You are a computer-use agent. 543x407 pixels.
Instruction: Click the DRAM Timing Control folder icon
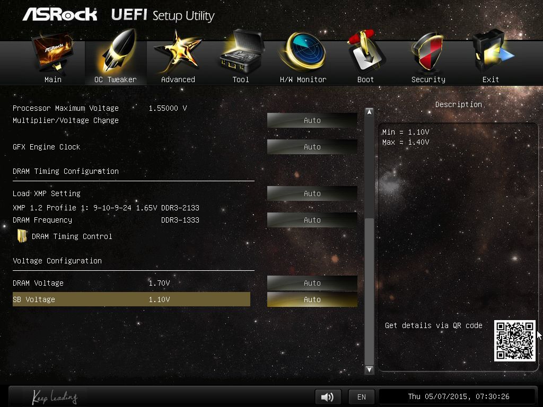[22, 236]
